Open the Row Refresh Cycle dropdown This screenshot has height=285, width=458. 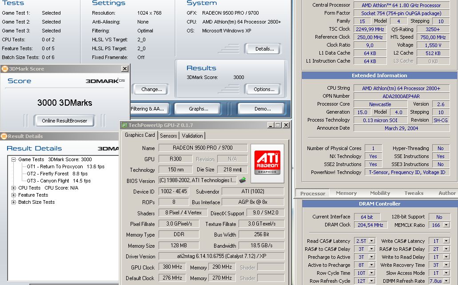point(371,281)
